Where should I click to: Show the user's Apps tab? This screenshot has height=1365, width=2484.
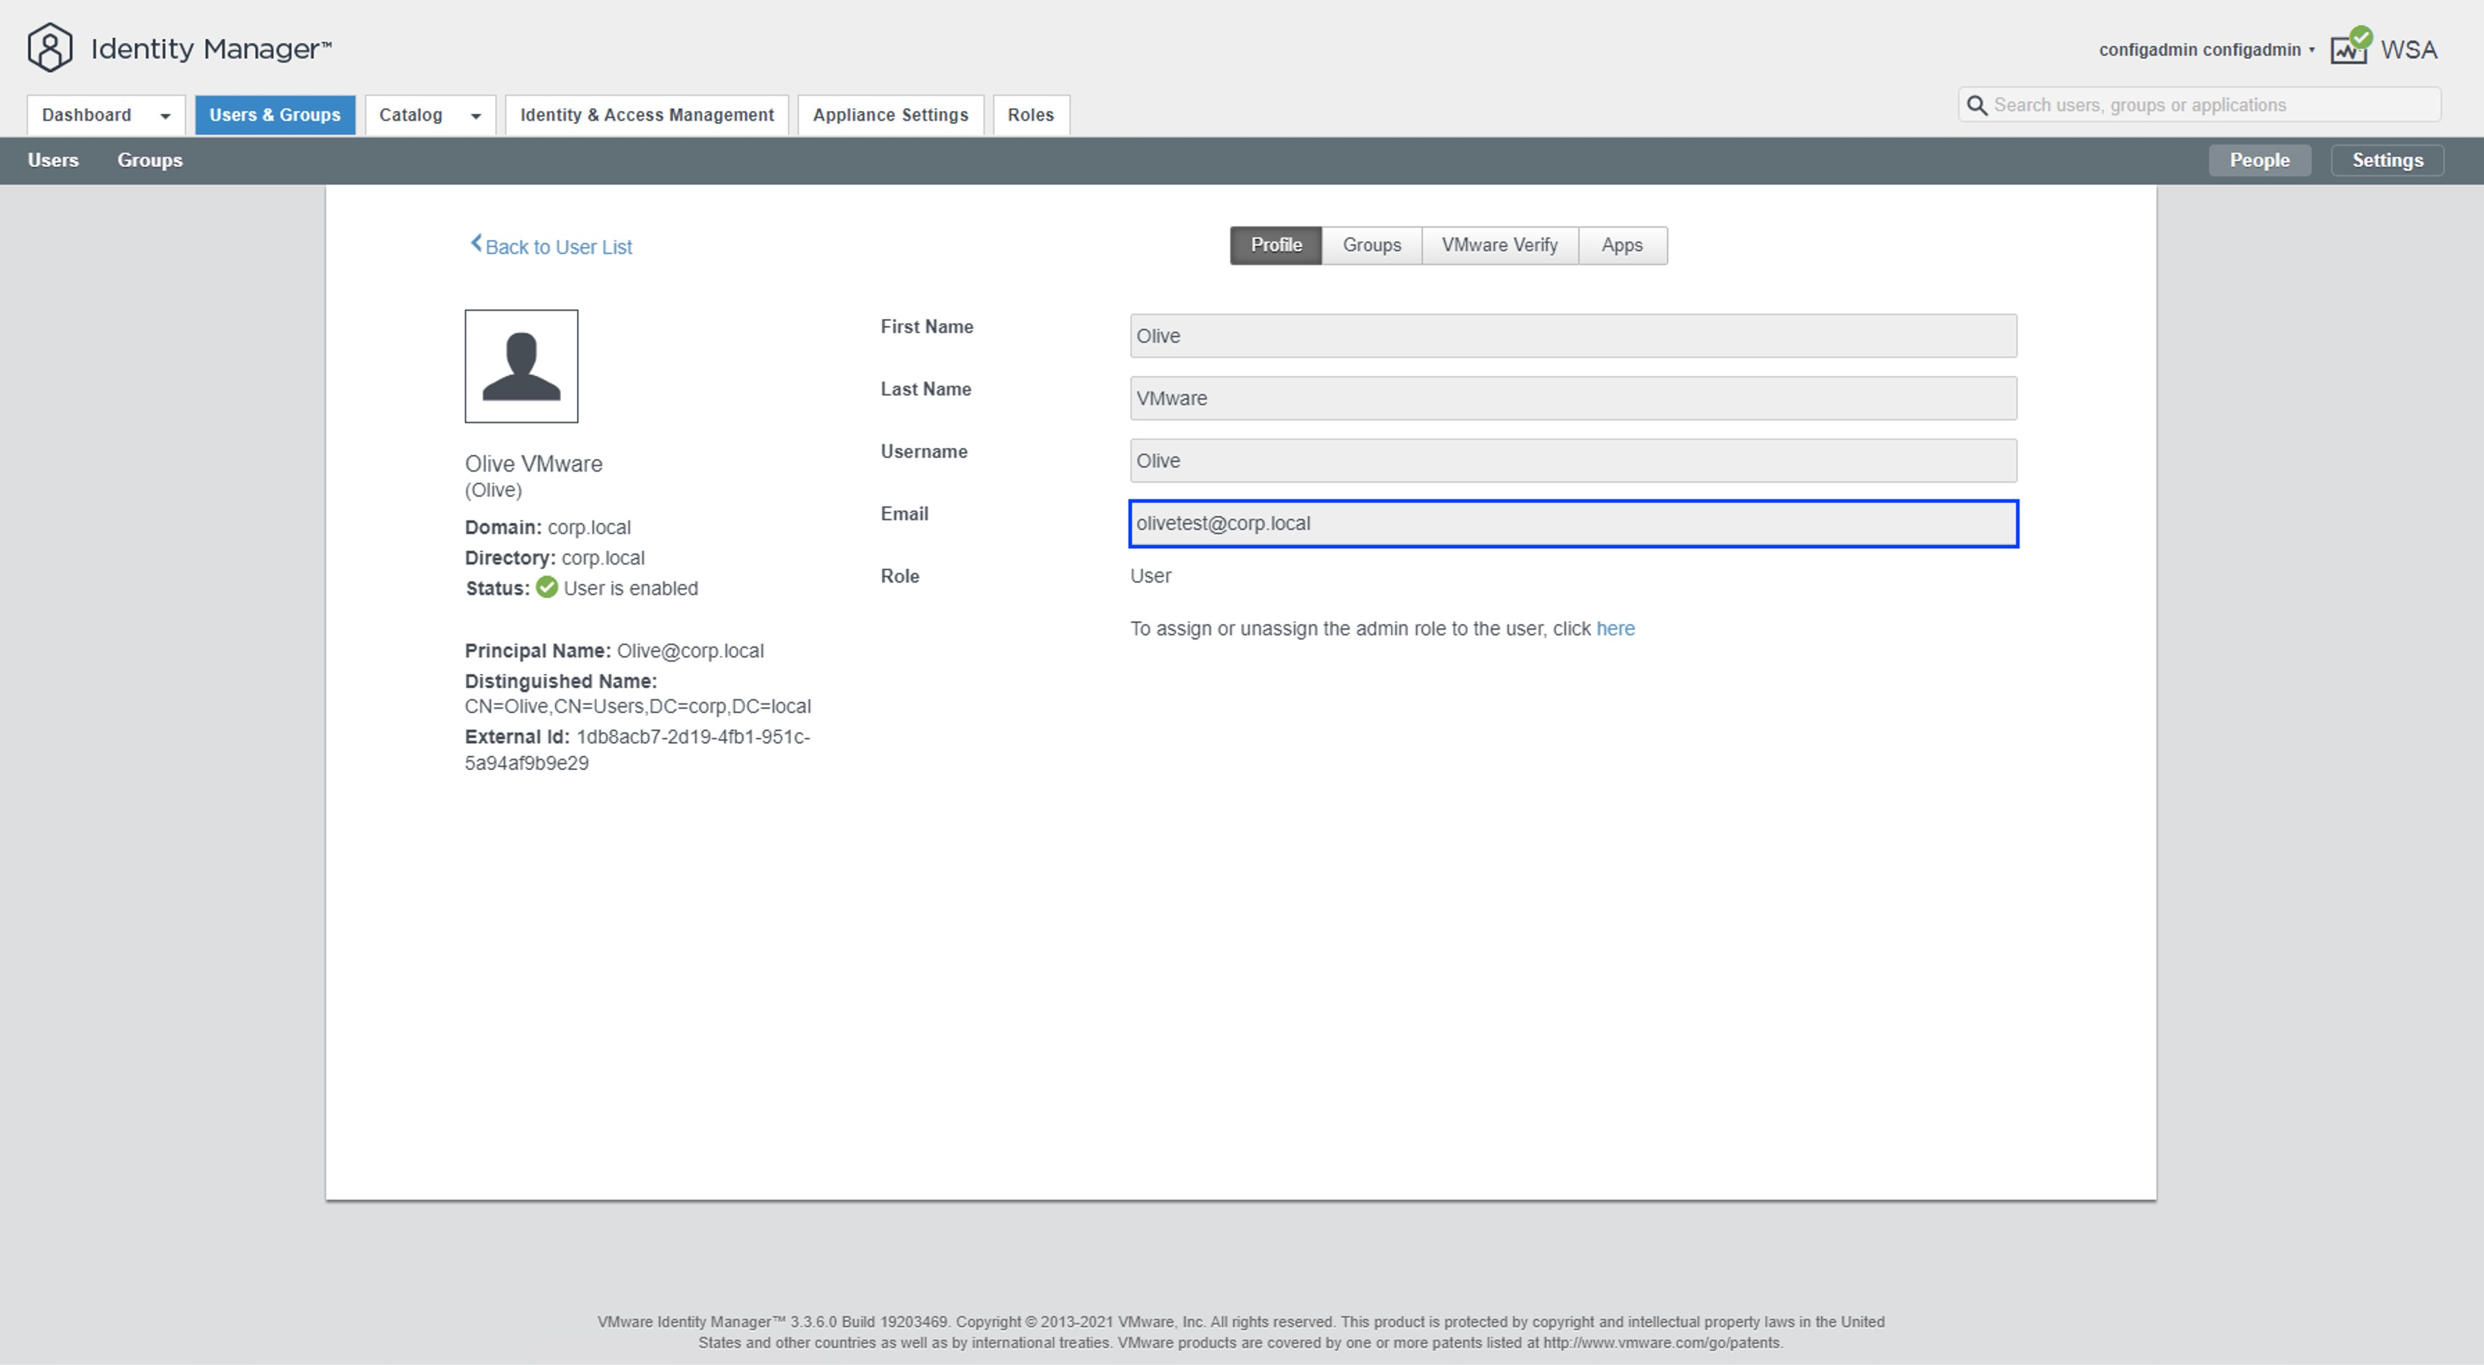click(x=1621, y=245)
